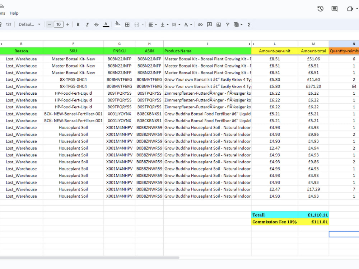Open version history clock icon
Image resolution: width=359 pixels, height=269 pixels.
(320, 9)
